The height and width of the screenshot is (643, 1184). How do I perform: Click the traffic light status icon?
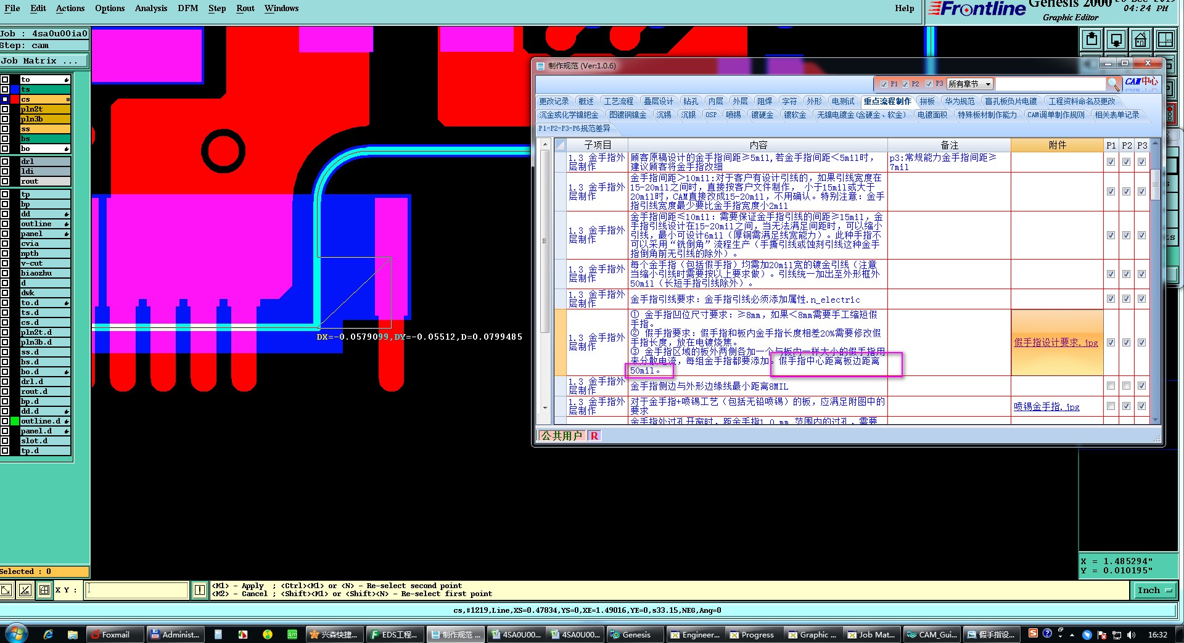1170,113
